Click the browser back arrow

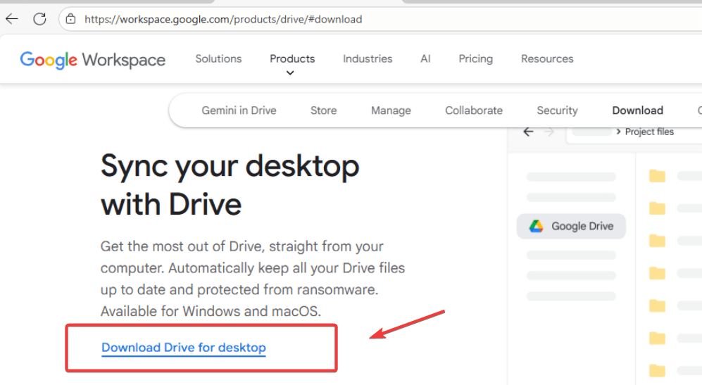pyautogui.click(x=12, y=19)
